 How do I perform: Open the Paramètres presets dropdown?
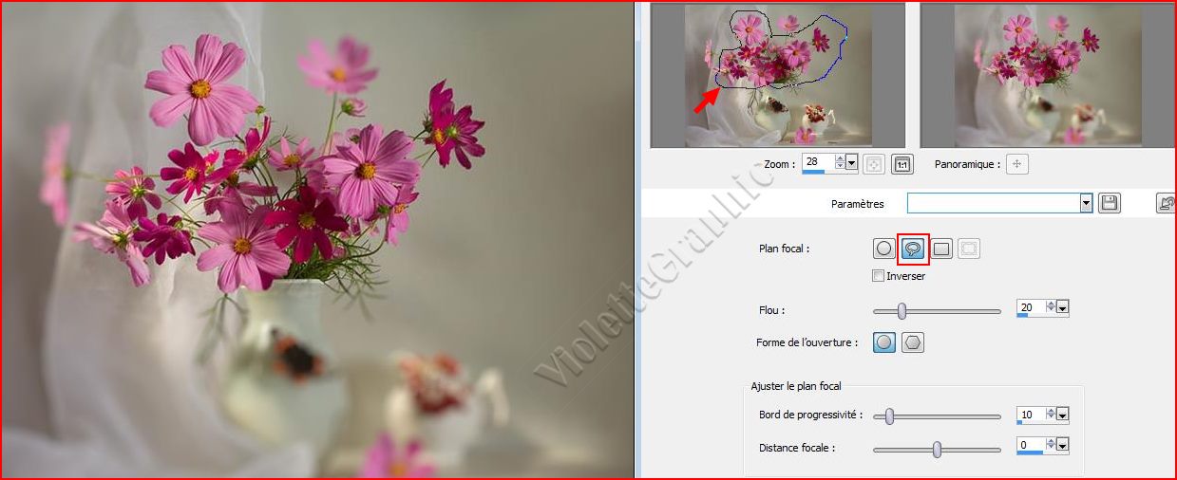click(1086, 203)
